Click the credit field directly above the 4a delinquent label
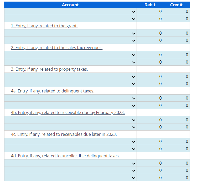Image resolution: width=208 pixels, height=181 pixels. 176,84
